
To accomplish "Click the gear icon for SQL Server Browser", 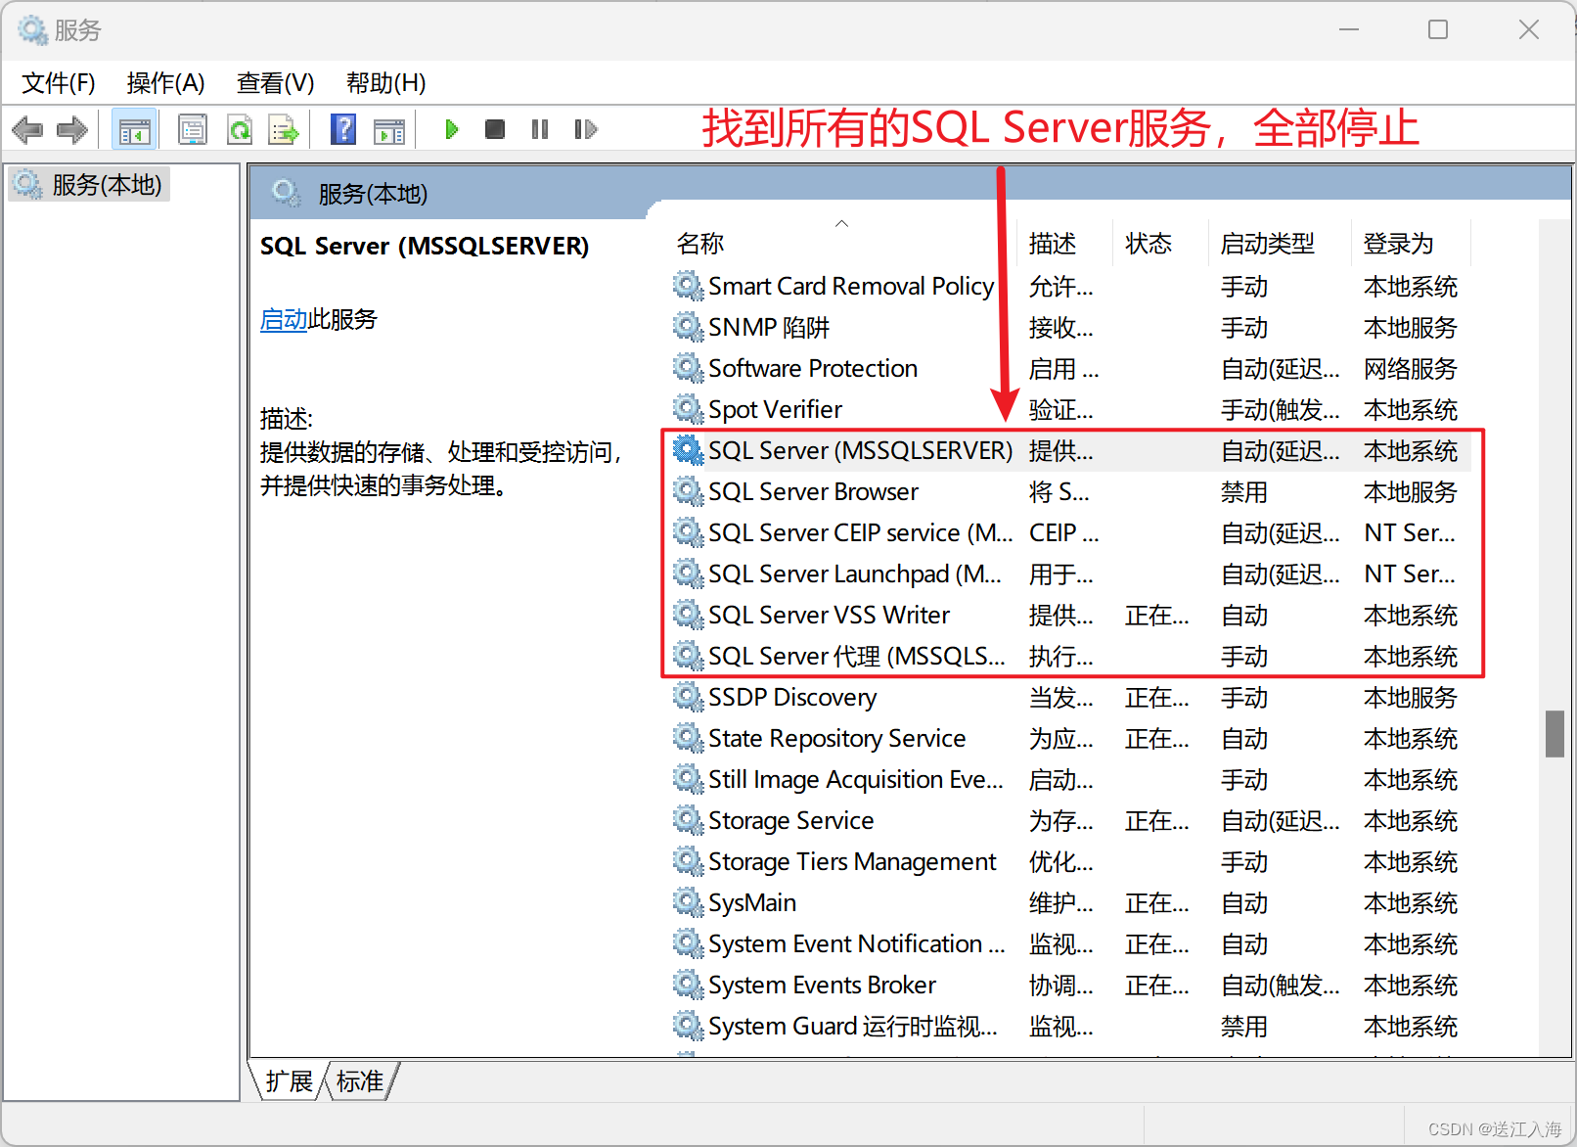I will coord(688,491).
